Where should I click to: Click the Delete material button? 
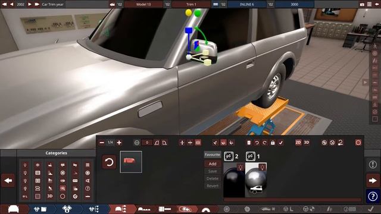click(x=213, y=178)
